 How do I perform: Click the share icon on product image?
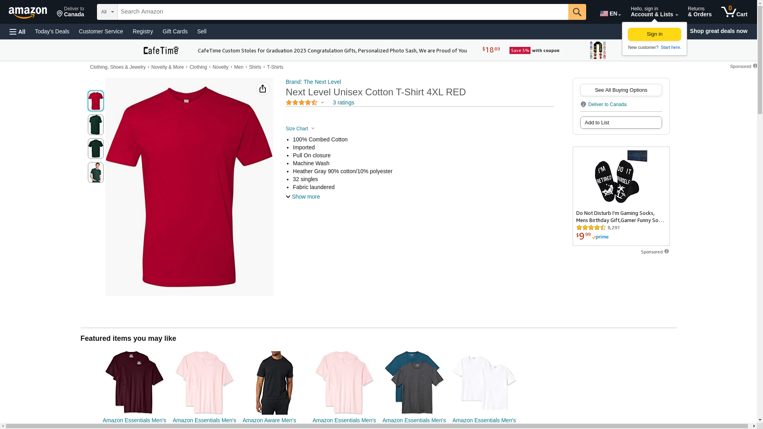[263, 89]
